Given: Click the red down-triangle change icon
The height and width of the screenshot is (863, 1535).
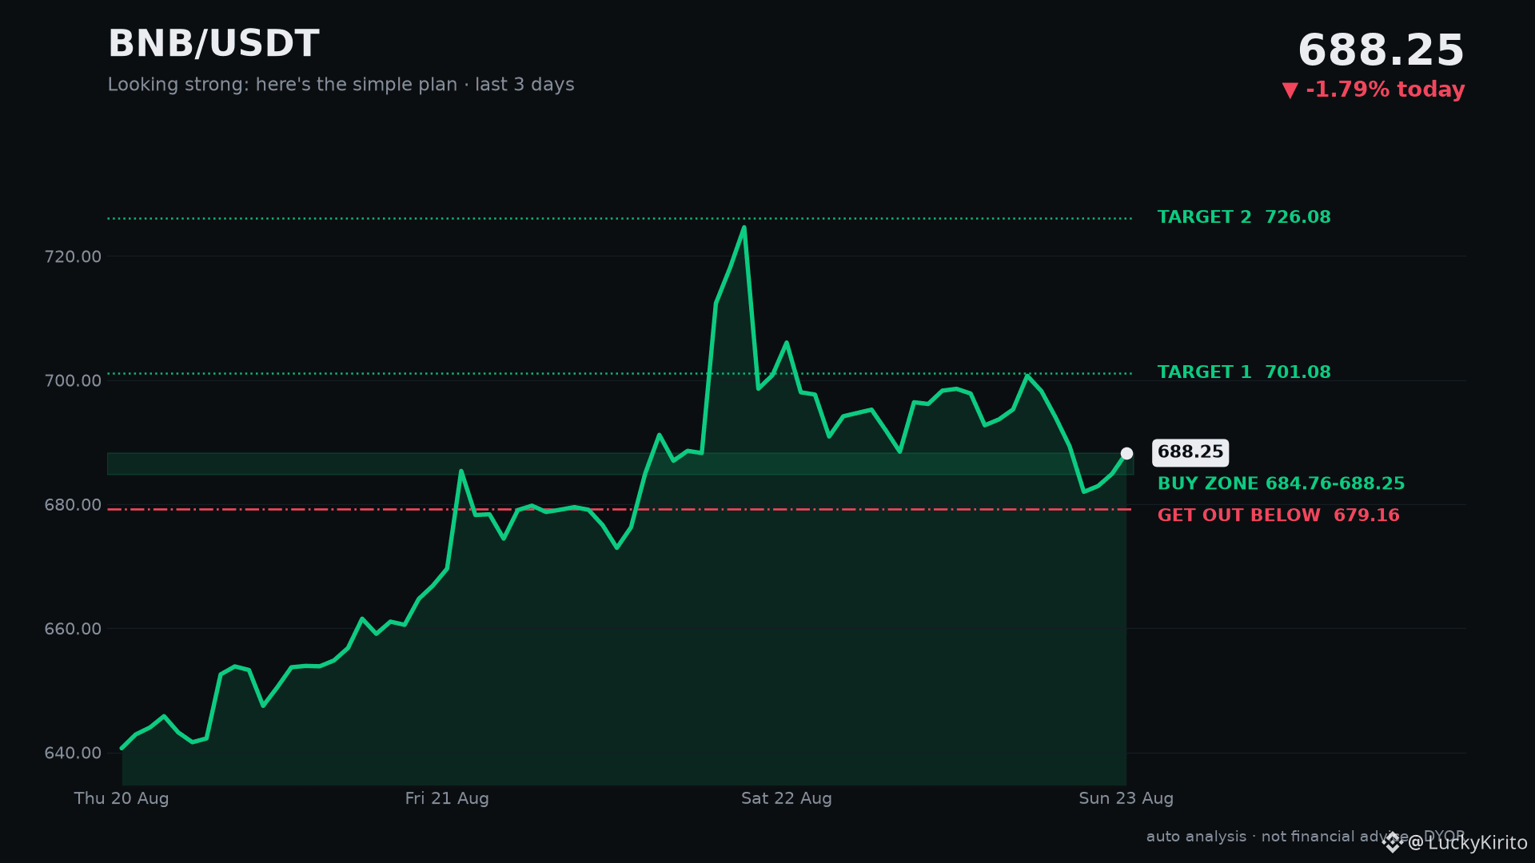Looking at the screenshot, I should [x=1290, y=90].
